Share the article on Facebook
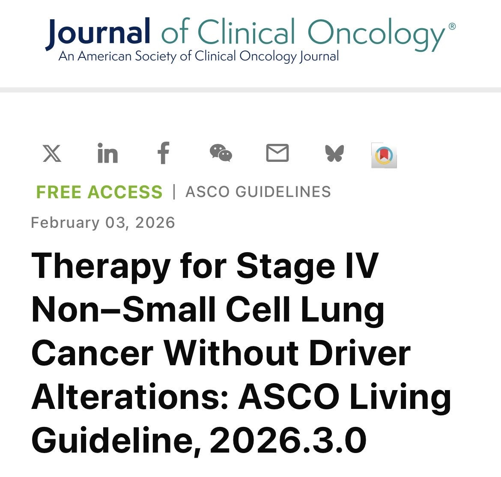The width and height of the screenshot is (501, 477). tap(164, 153)
